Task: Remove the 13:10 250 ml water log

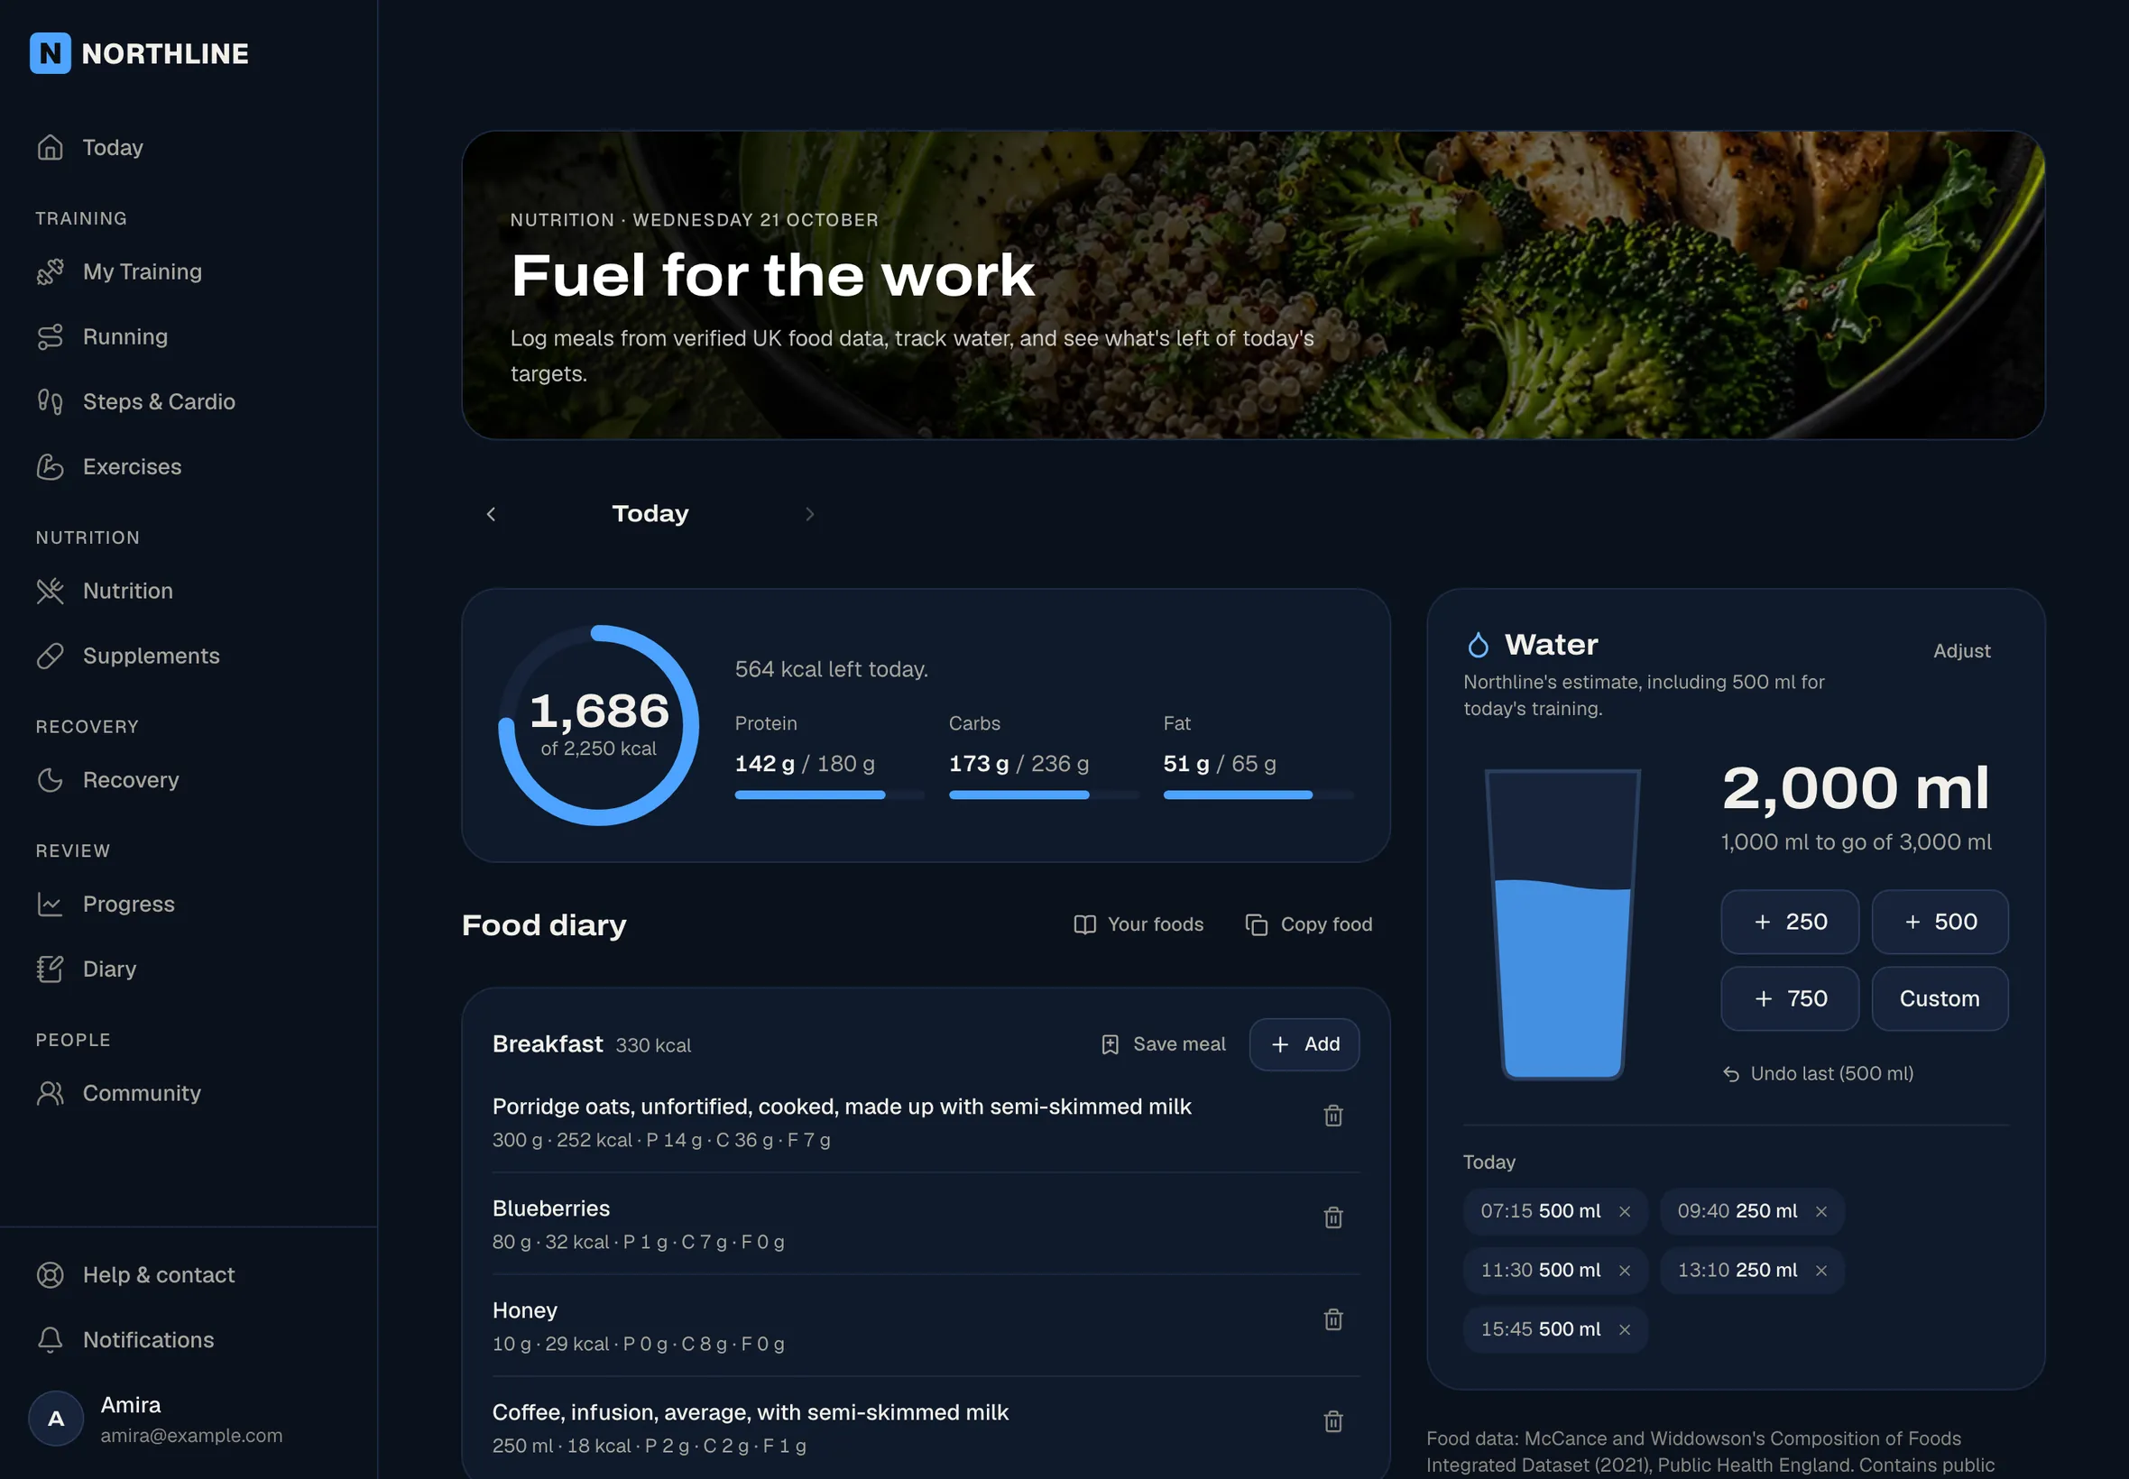Action: (x=1820, y=1271)
